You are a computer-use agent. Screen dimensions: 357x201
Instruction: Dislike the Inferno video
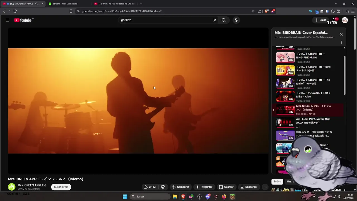coord(163,187)
